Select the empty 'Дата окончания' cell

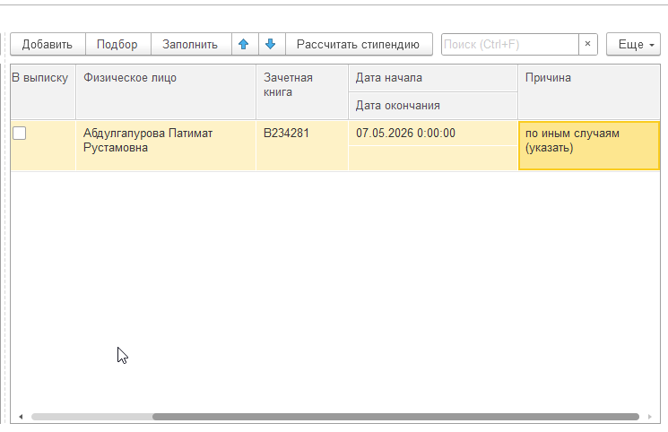[x=433, y=159]
